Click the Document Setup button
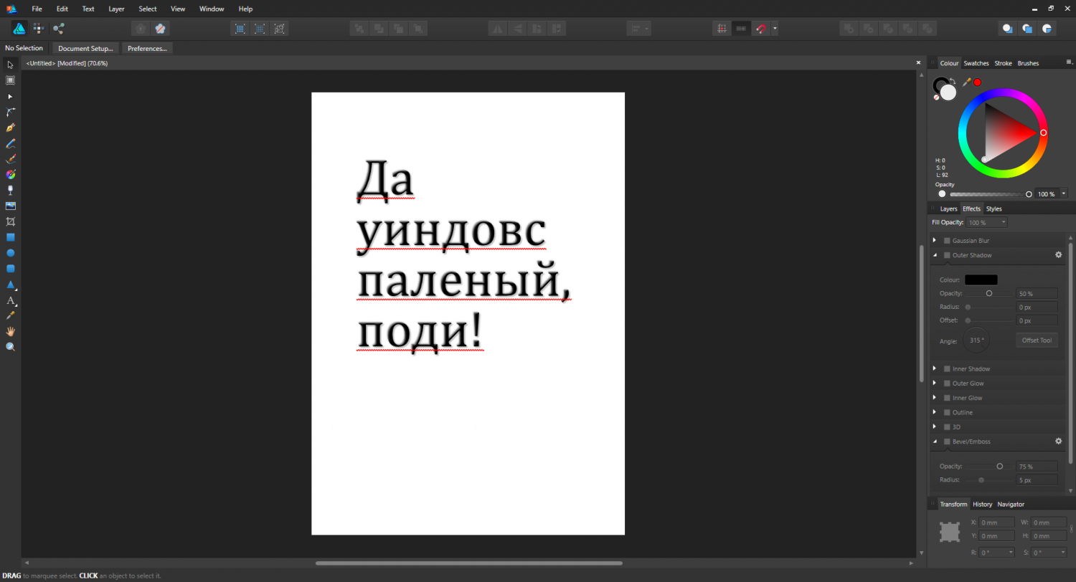The height and width of the screenshot is (582, 1076). tap(85, 49)
